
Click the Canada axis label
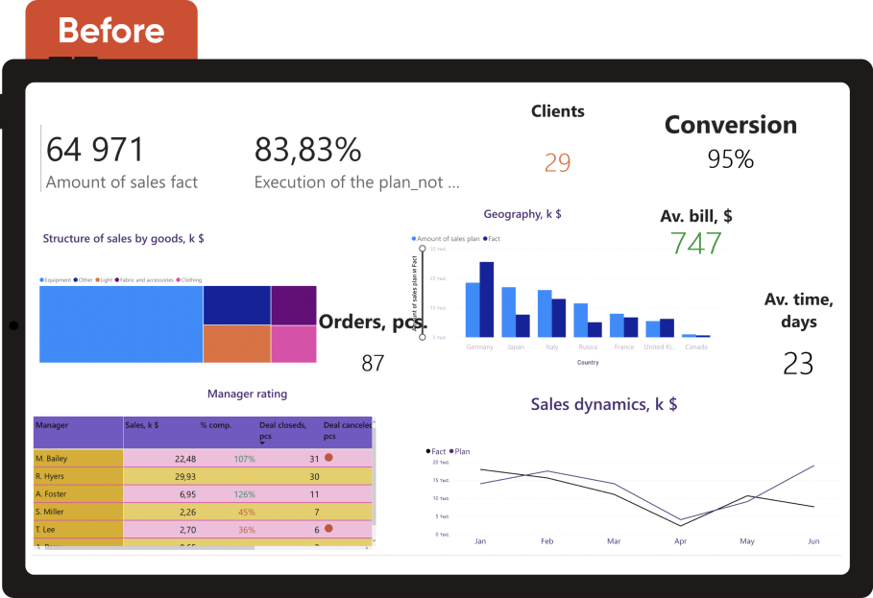point(696,347)
